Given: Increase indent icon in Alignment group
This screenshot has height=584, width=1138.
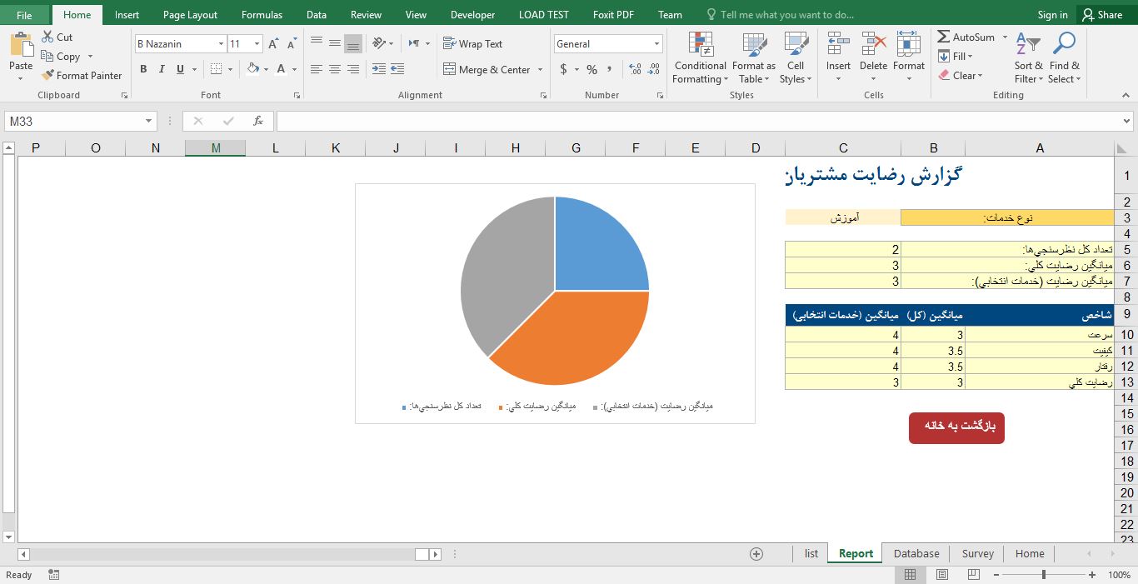Looking at the screenshot, I should (397, 69).
